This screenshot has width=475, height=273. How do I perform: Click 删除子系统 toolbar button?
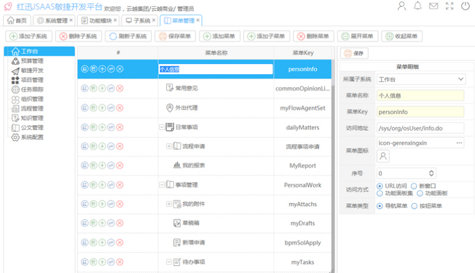click(78, 36)
